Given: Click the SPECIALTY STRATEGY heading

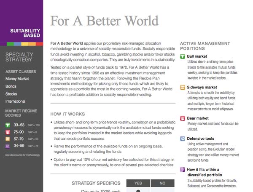Looking at the screenshot, I should pos(19,57).
